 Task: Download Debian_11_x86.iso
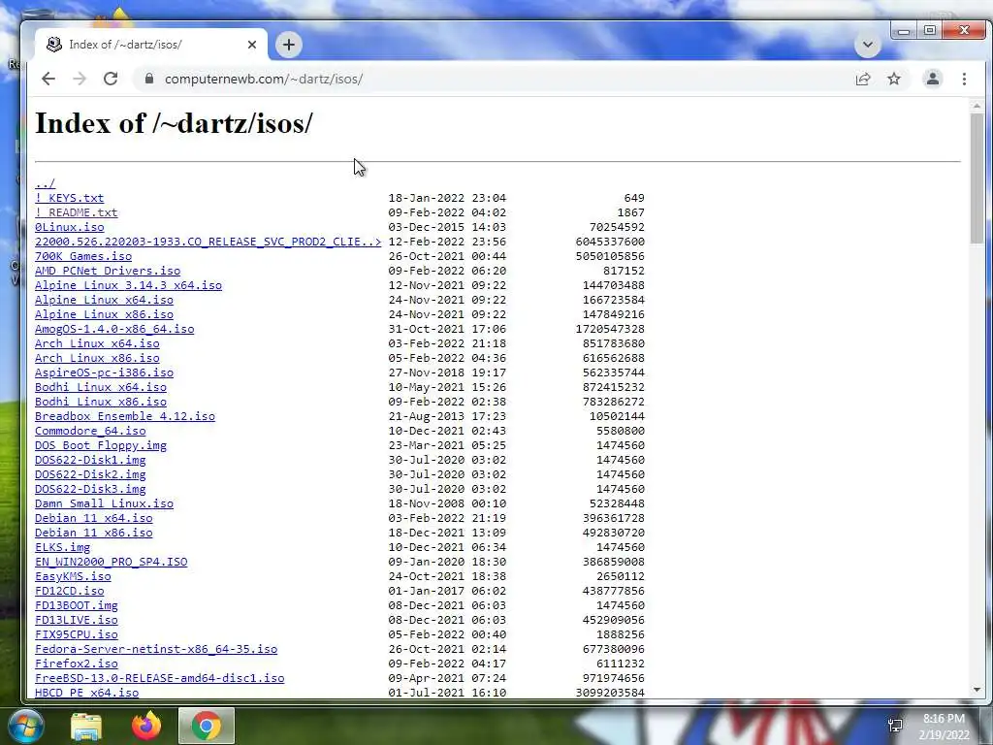[x=94, y=534]
